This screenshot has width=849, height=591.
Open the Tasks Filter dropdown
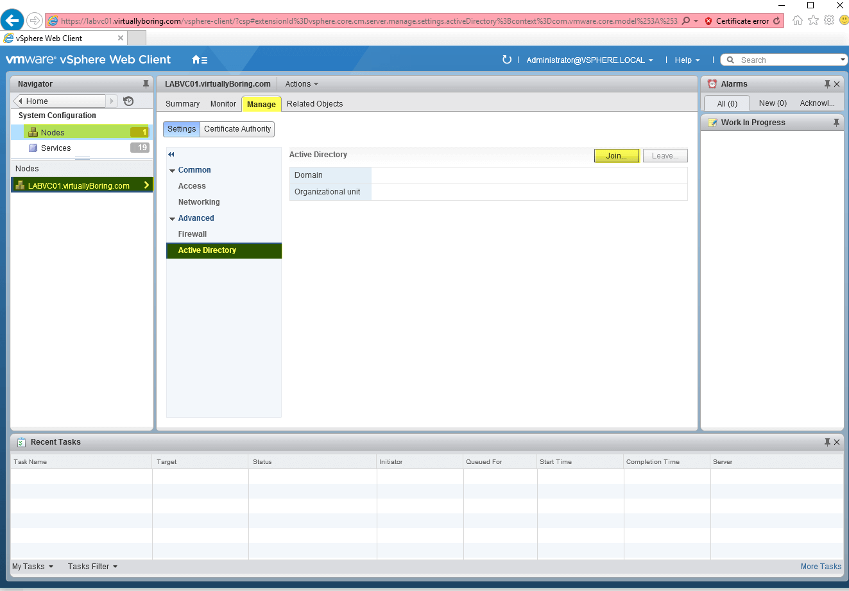pos(93,567)
